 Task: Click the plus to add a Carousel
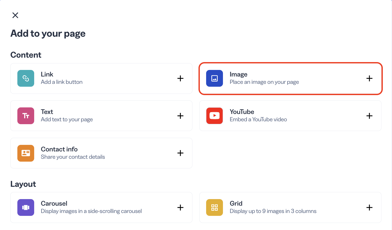click(181, 207)
